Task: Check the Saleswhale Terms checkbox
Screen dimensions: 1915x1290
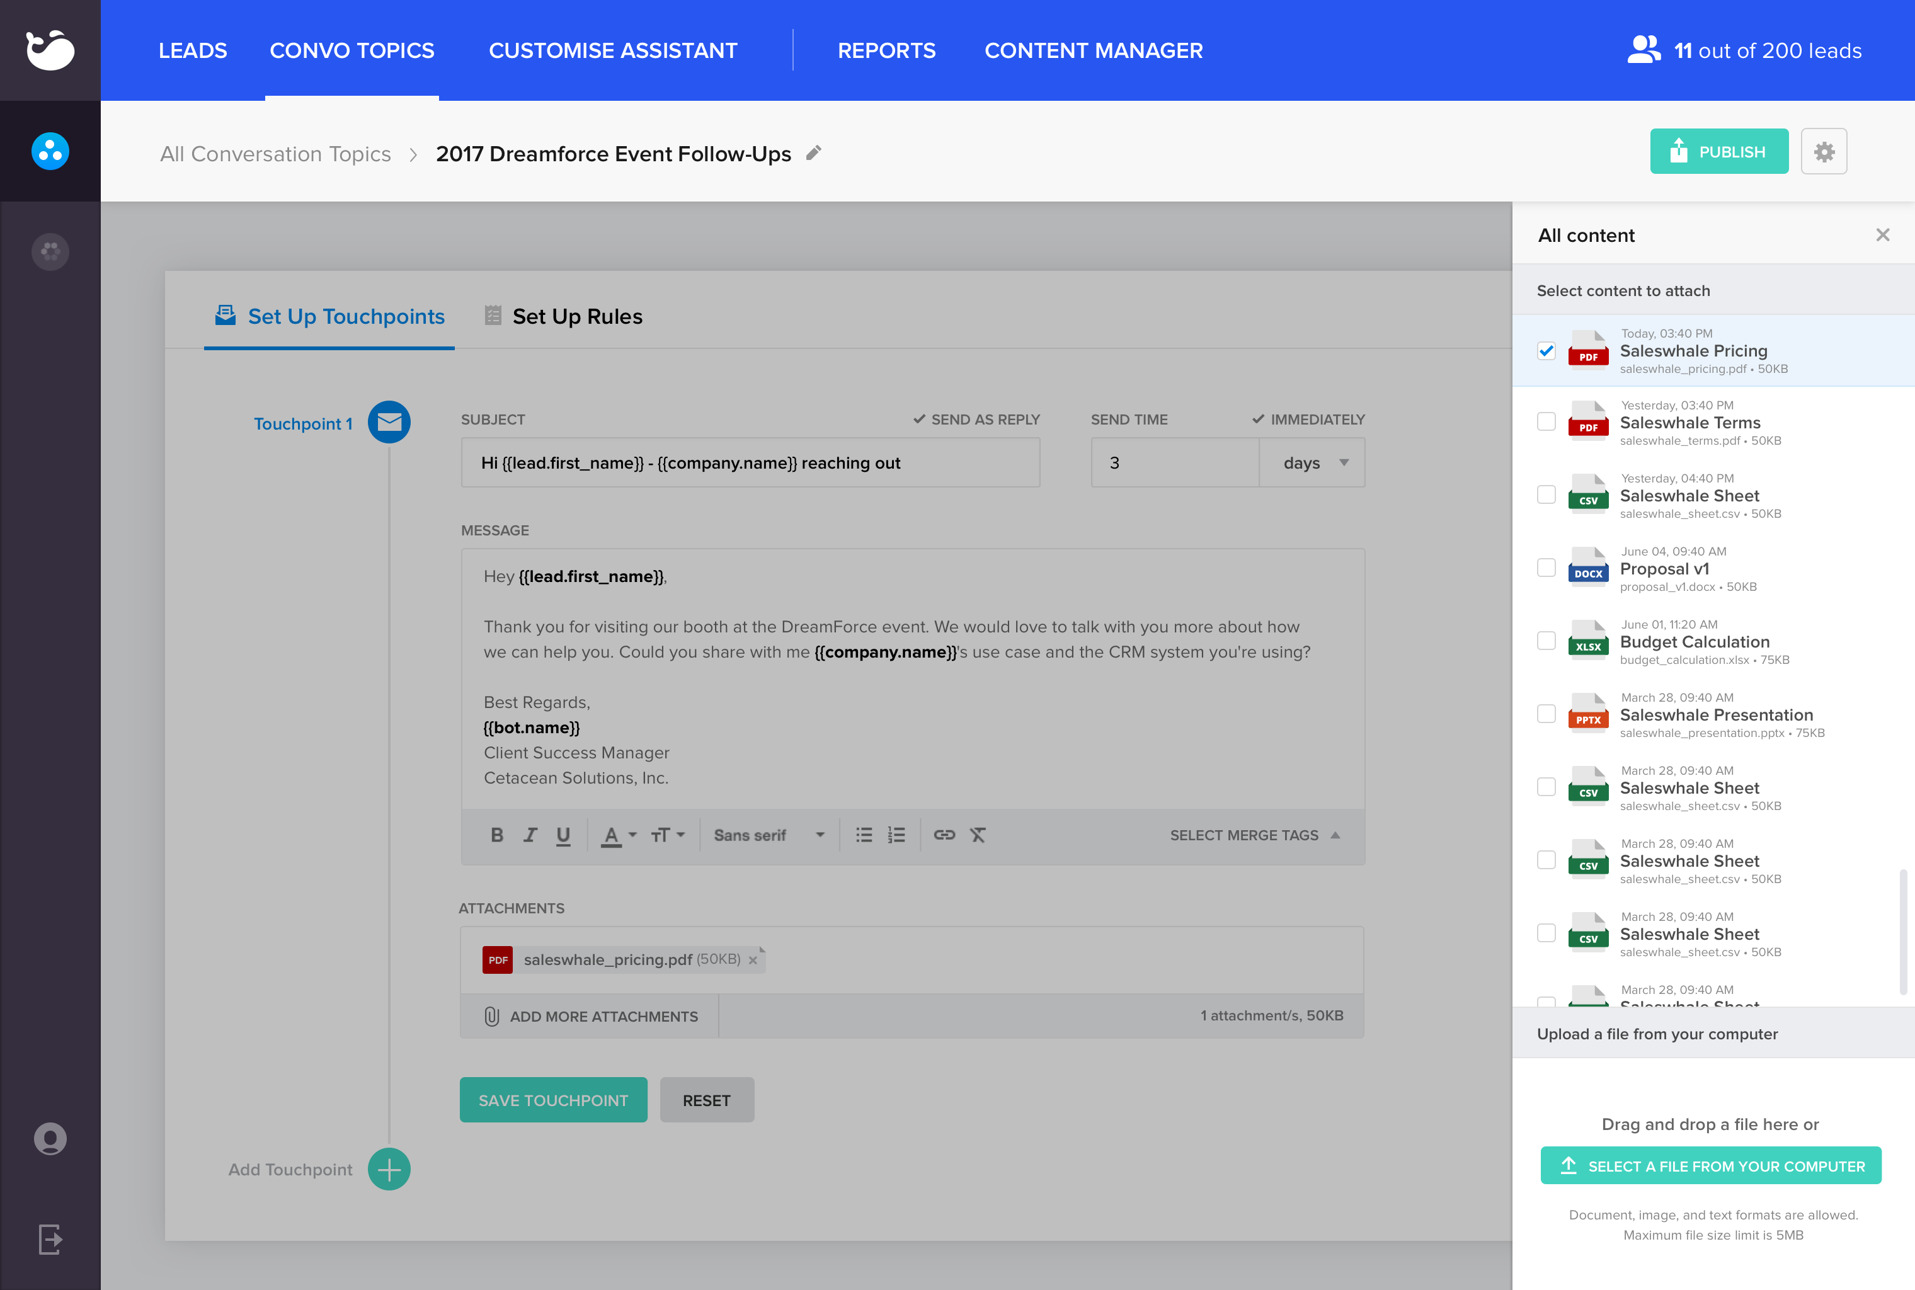Action: [1546, 421]
